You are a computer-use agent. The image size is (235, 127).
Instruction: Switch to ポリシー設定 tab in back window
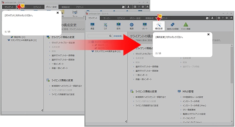click(x=51, y=7)
